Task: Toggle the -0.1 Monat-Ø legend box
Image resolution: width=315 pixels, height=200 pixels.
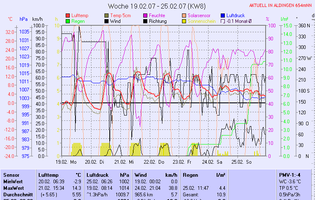Action: pos(223,21)
